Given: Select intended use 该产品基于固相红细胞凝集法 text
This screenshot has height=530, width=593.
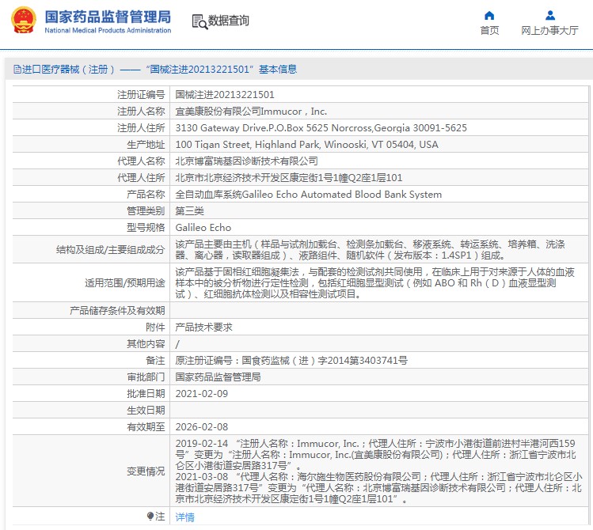Looking at the screenshot, I should (374, 282).
